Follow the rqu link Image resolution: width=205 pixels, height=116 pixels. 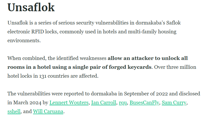point(123,103)
